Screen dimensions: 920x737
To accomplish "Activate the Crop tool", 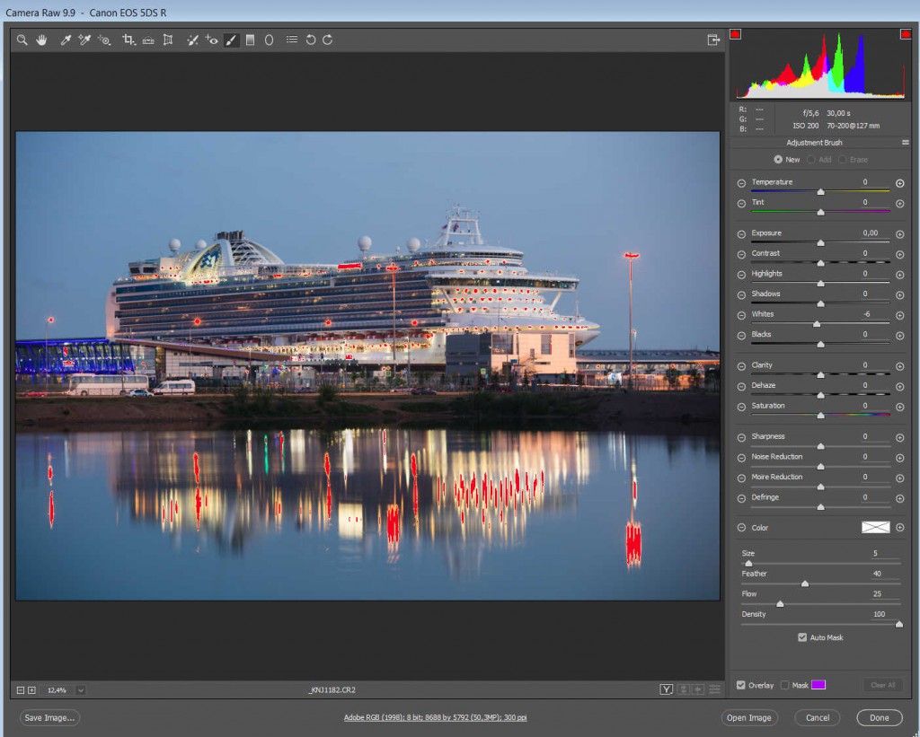I will pyautogui.click(x=128, y=40).
